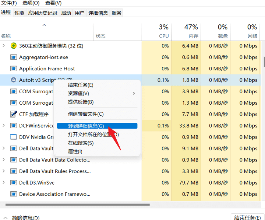Viewport: 265px width, 220px height.
Task: Switch to the 用户 tab
Action: [79, 13]
